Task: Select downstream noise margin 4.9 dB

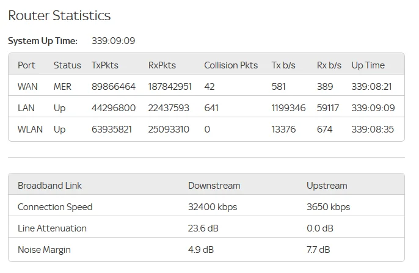Action: pos(201,250)
